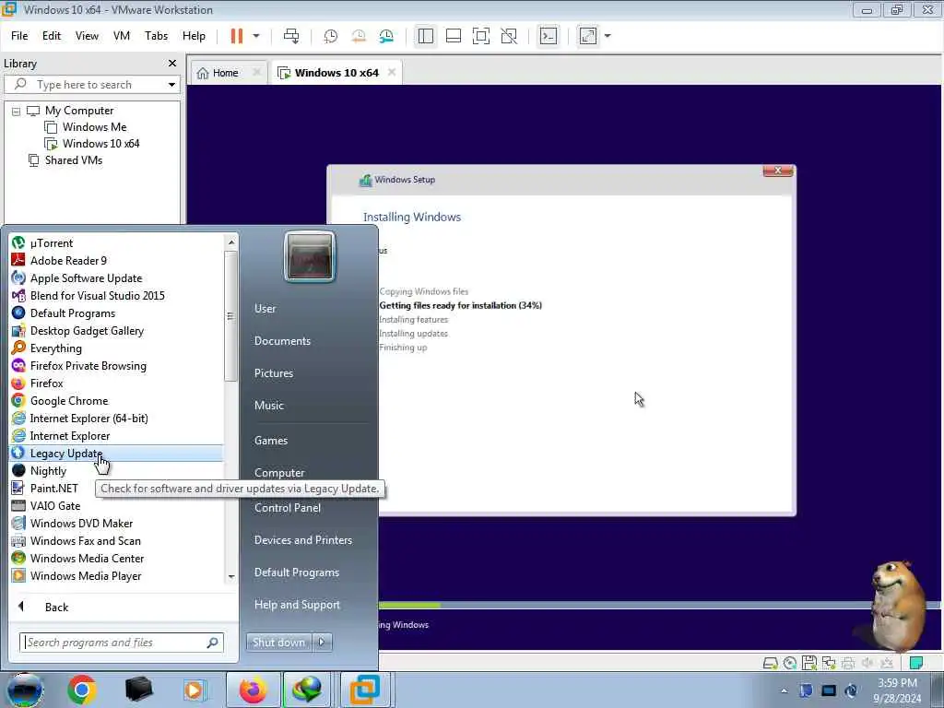Open the Help menu

194,36
